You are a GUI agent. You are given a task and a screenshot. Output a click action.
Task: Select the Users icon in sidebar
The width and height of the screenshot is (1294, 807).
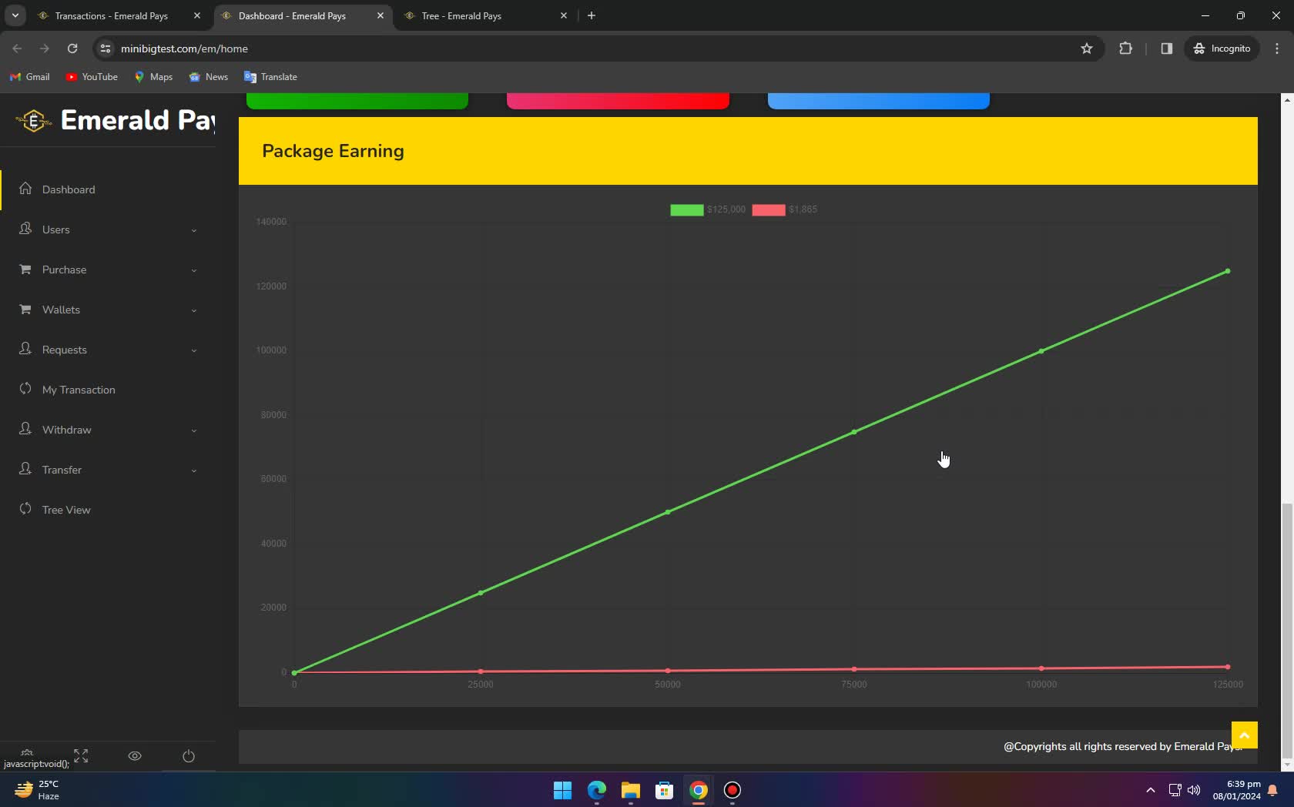(25, 229)
